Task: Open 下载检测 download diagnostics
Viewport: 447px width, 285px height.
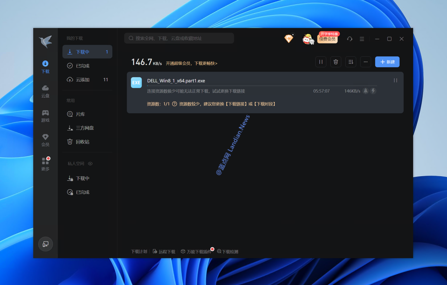Action: click(x=228, y=252)
